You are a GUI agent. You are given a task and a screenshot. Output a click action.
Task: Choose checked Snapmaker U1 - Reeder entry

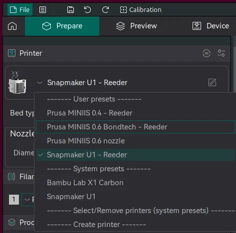point(135,155)
